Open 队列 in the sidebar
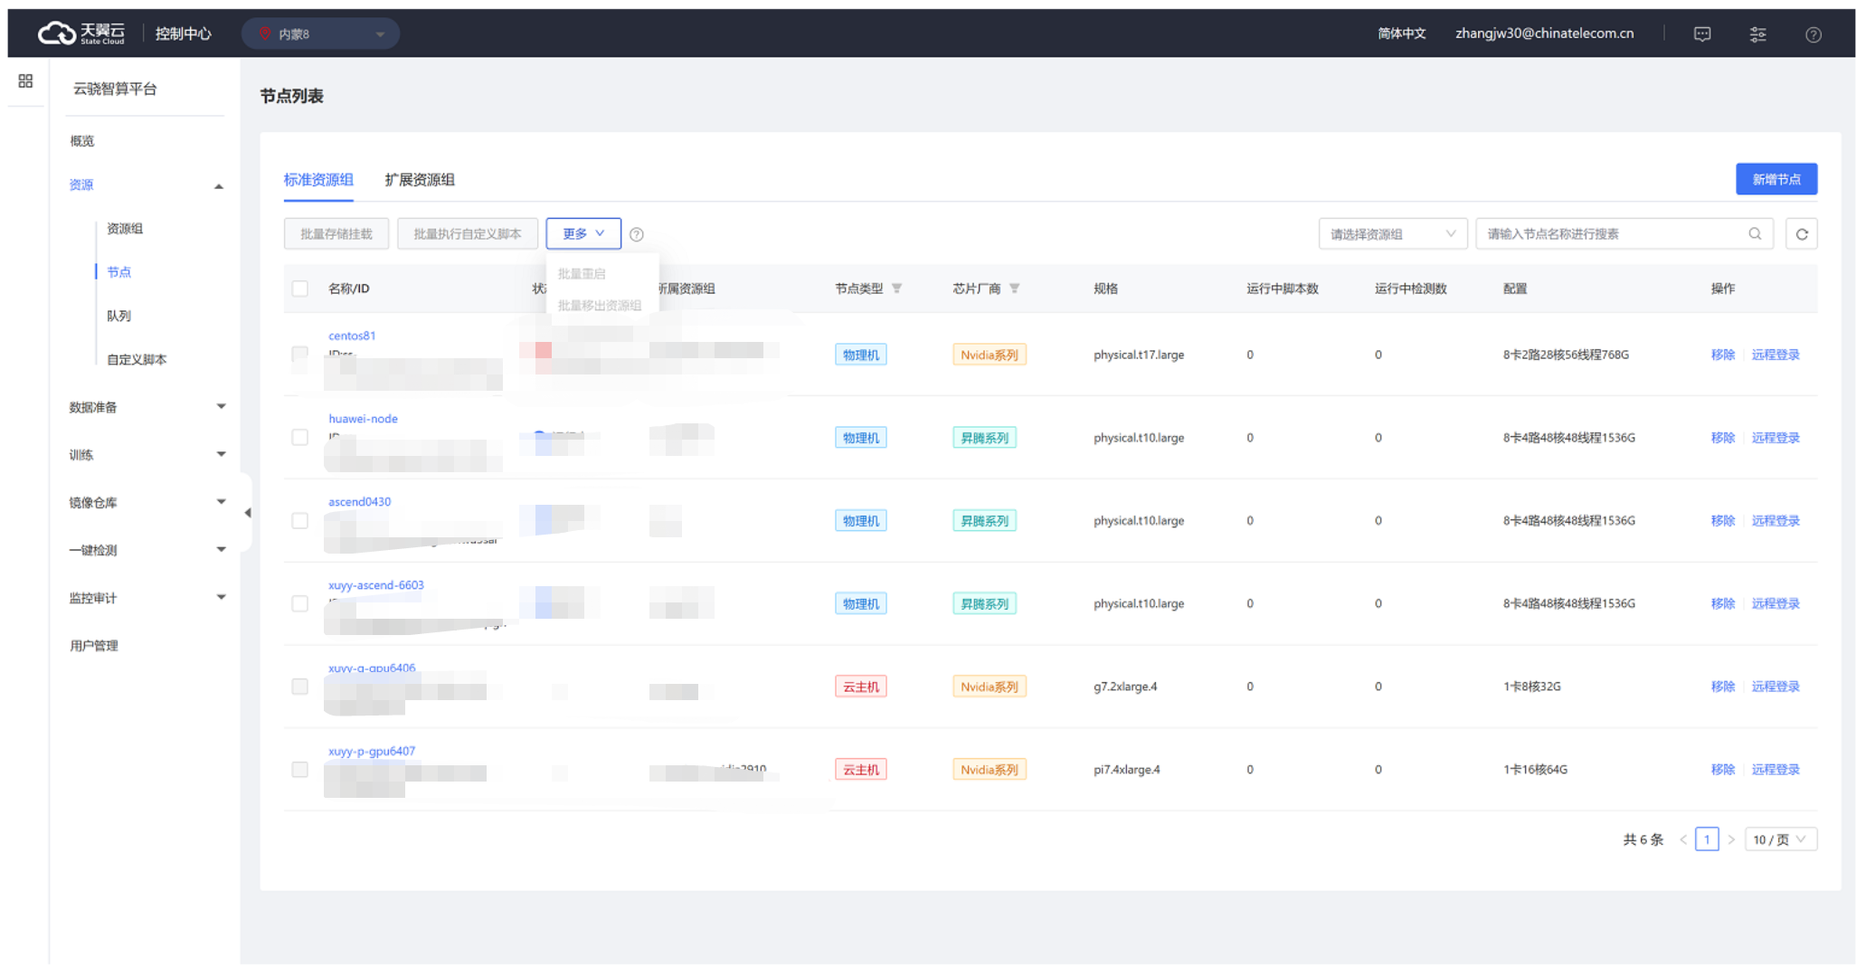This screenshot has width=1866, height=967. pyautogui.click(x=119, y=316)
